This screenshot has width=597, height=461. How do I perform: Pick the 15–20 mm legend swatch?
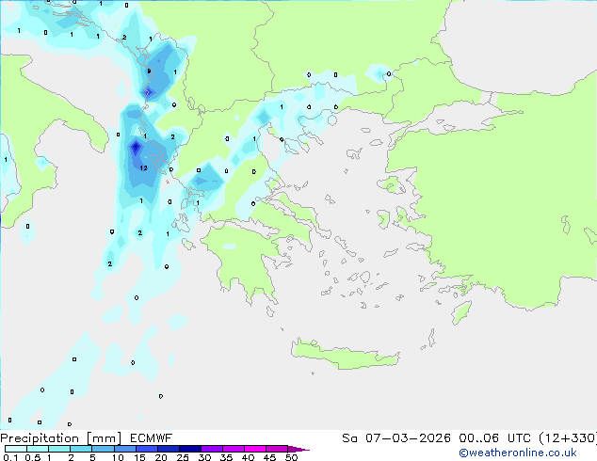146,449
